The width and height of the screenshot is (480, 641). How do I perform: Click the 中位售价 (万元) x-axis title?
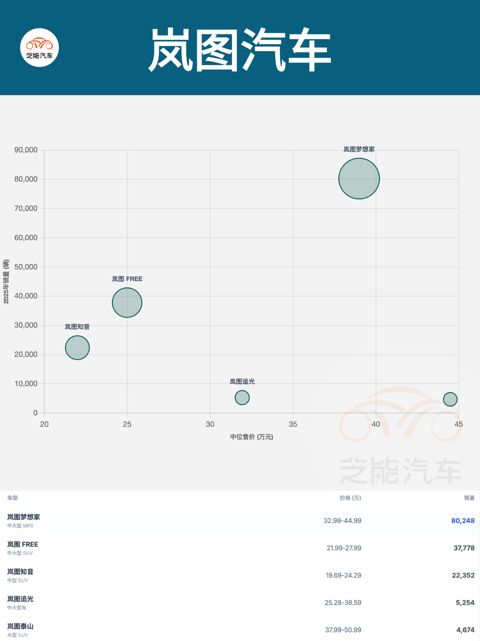[252, 437]
